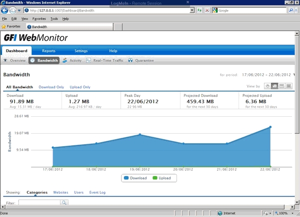Show Download Only bandwidth
The height and width of the screenshot is (217, 300).
(51, 87)
